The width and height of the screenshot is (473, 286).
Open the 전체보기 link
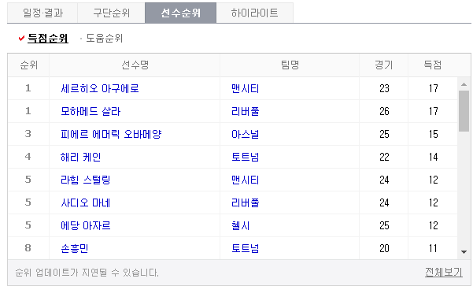pos(443,273)
